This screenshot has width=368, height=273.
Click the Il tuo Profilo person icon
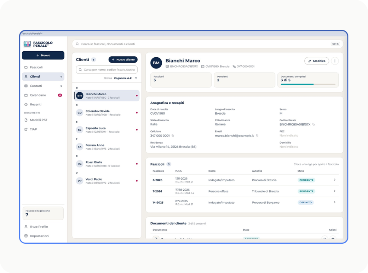coord(26,227)
